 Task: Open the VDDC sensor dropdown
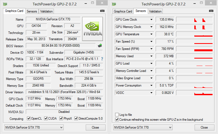(x=151, y=93)
